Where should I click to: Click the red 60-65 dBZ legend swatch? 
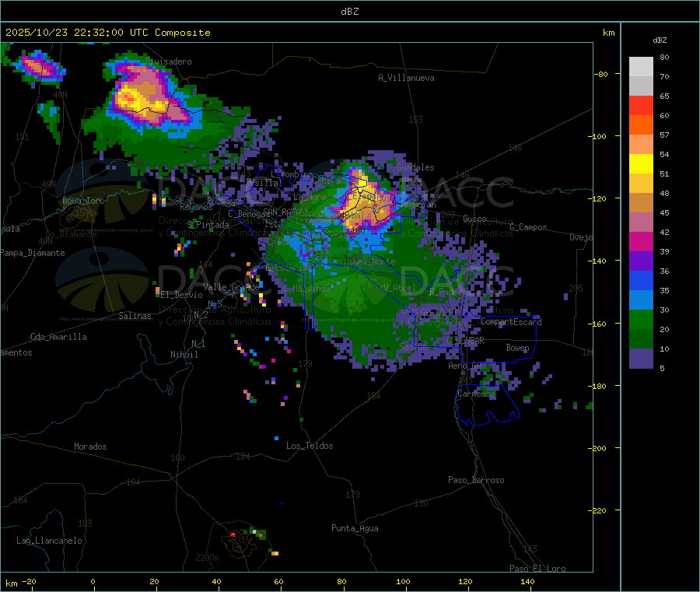pyautogui.click(x=641, y=105)
